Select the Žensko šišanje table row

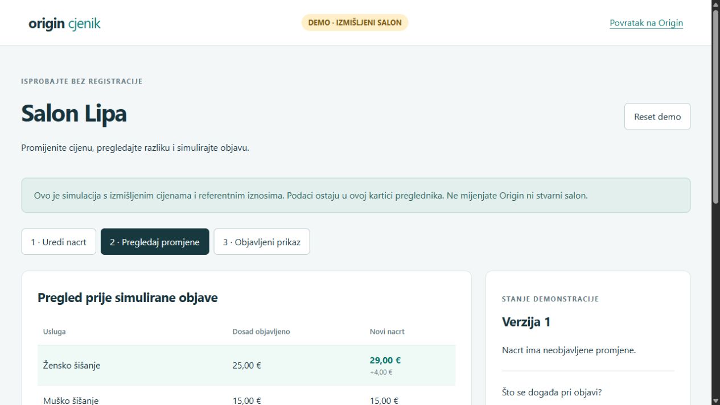pyautogui.click(x=246, y=366)
